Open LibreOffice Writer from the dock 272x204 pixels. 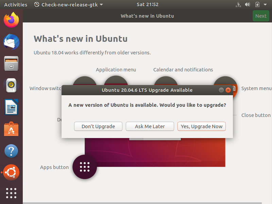pos(11,107)
